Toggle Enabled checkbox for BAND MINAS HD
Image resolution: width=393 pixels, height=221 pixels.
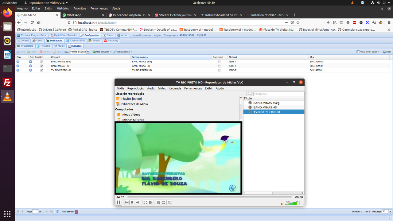[x=42, y=66]
